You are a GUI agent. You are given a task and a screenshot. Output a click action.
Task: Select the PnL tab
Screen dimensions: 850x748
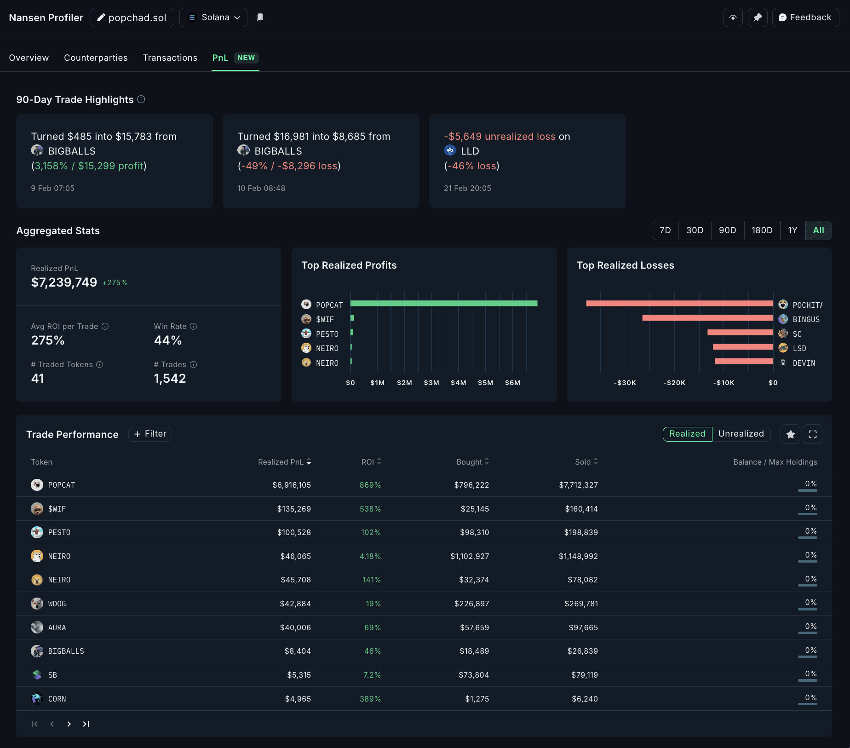[235, 58]
